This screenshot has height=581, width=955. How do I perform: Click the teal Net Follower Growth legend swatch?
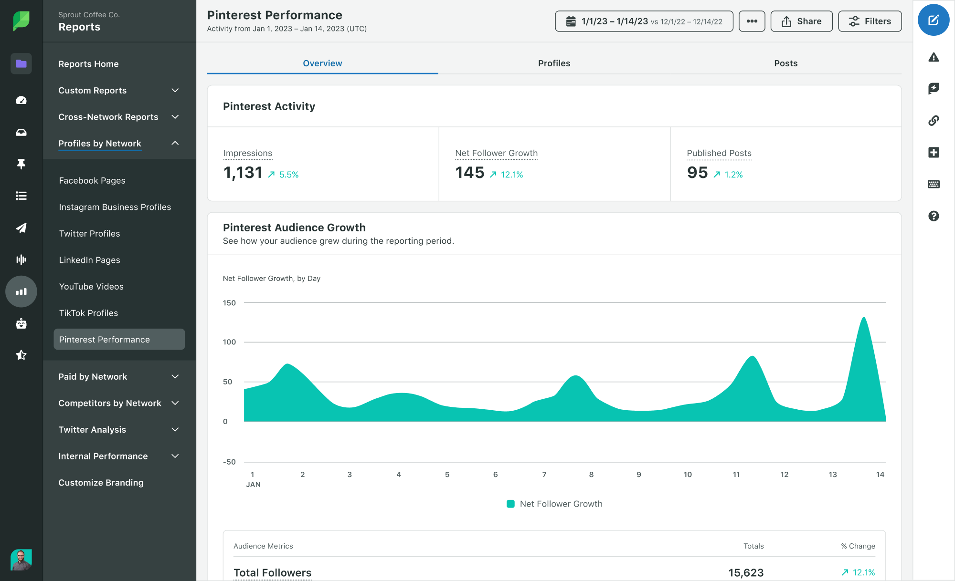510,504
